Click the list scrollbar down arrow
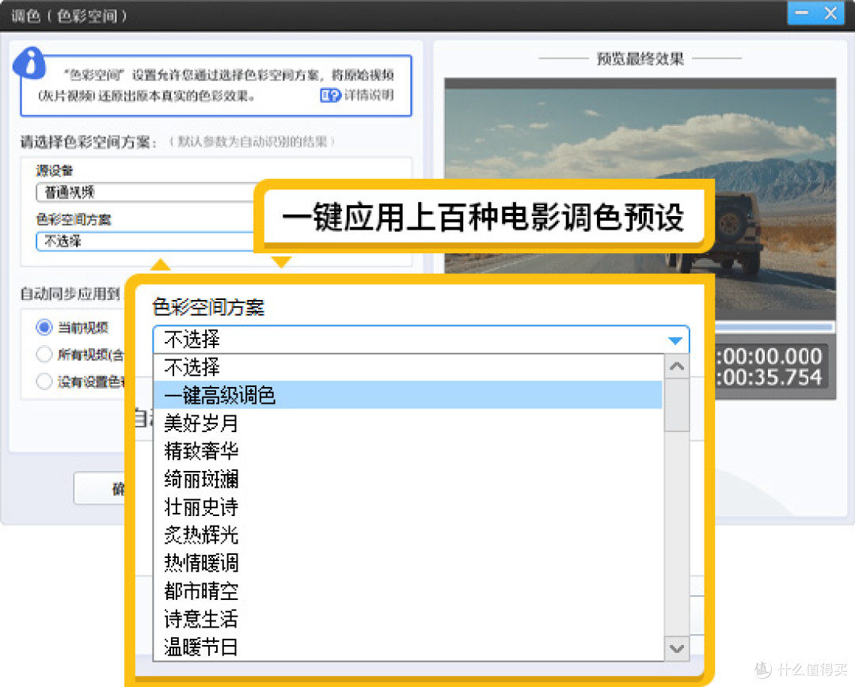This screenshot has height=687, width=855. coord(677,648)
